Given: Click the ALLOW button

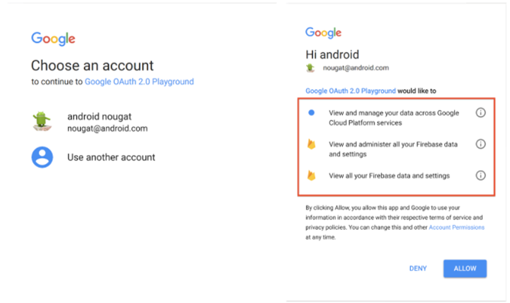Looking at the screenshot, I should 465,269.
